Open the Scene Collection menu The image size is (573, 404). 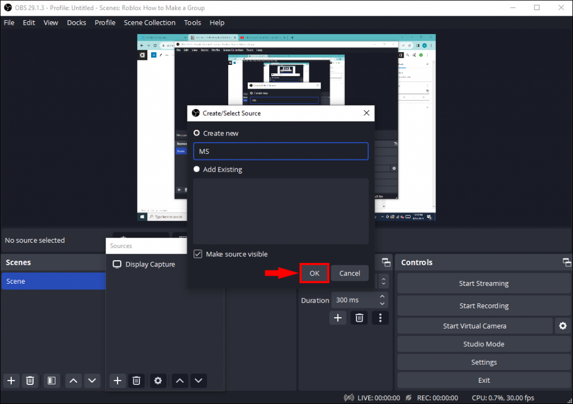click(149, 22)
